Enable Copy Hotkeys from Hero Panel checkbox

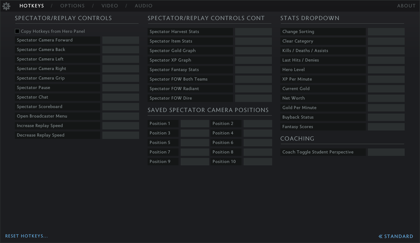17,31
